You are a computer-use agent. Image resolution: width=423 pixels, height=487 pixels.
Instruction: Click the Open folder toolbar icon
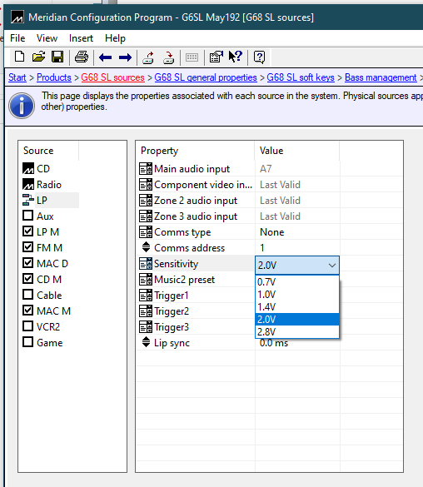(38, 57)
